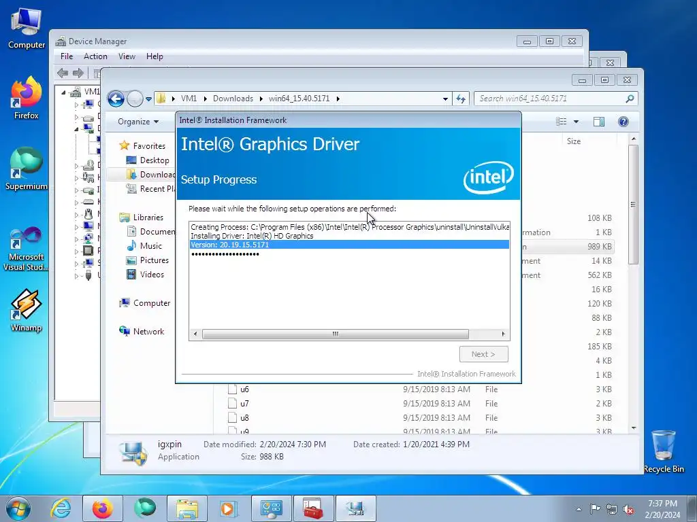Screen dimensions: 697x522
Task: Select the Version: 20.19.15.5171 log line
Action: tap(349, 245)
